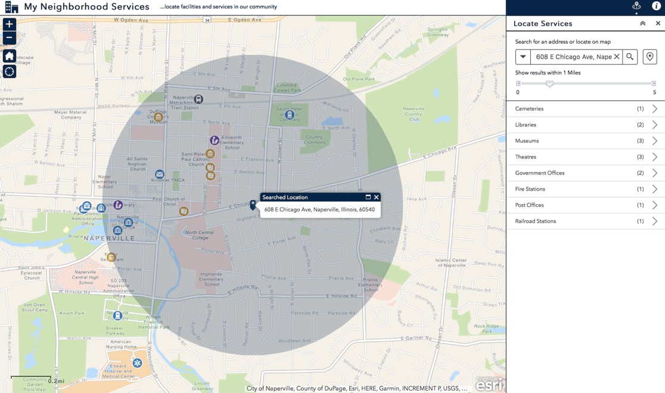Click the theatre marker beside First Church of Christ
Image resolution: width=665 pixels, height=393 pixels.
[x=184, y=211]
